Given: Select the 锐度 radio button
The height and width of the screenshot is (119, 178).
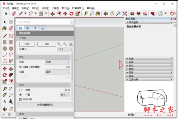Looking at the screenshot, I should pyautogui.click(x=20, y=90).
